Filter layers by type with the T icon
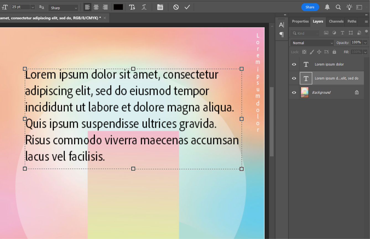This screenshot has width=370, height=239. (342, 33)
